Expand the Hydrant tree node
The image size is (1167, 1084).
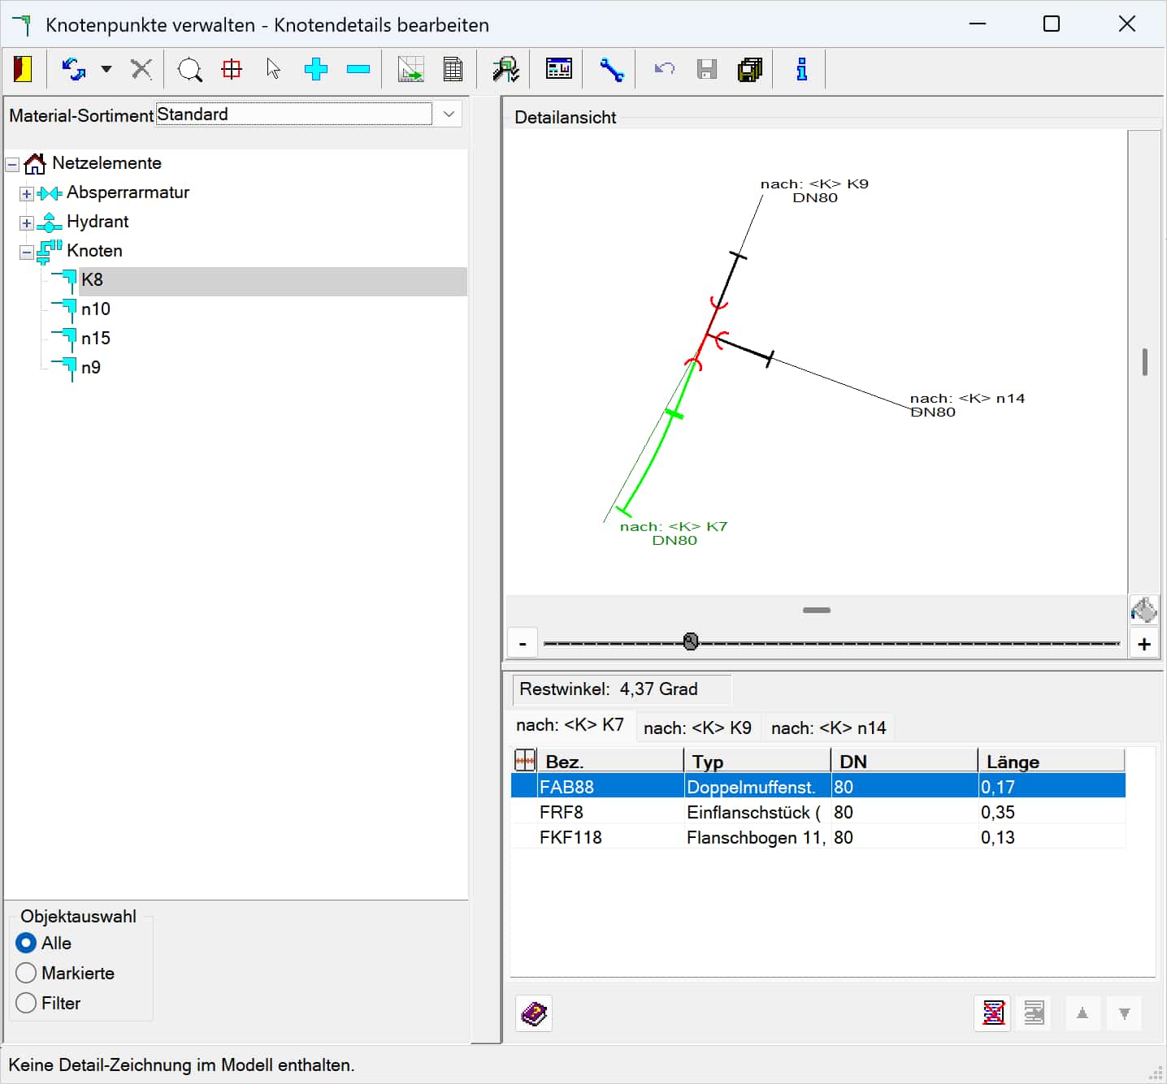(27, 222)
